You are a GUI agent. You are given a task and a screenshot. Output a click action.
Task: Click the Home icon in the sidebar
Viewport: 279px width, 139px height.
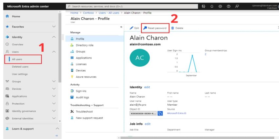click(7, 16)
